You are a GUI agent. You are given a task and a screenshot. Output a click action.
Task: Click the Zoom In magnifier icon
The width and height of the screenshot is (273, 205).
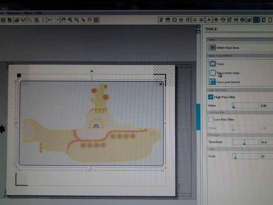[70, 20]
